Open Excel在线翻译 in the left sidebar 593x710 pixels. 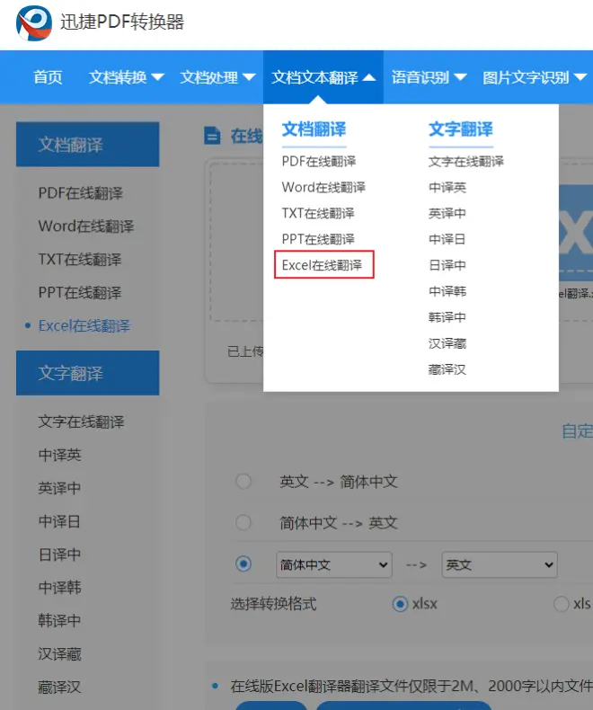click(84, 325)
